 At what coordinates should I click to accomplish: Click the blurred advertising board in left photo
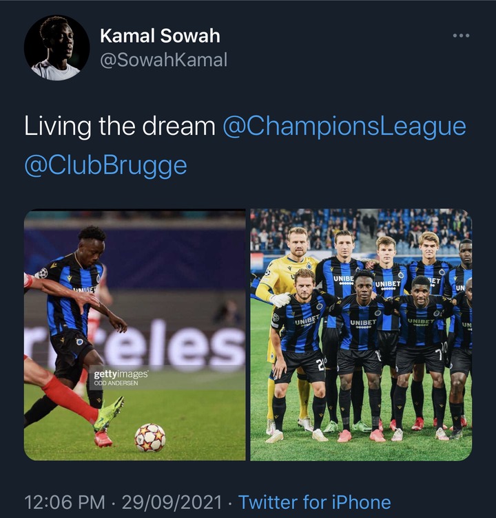[x=172, y=343]
